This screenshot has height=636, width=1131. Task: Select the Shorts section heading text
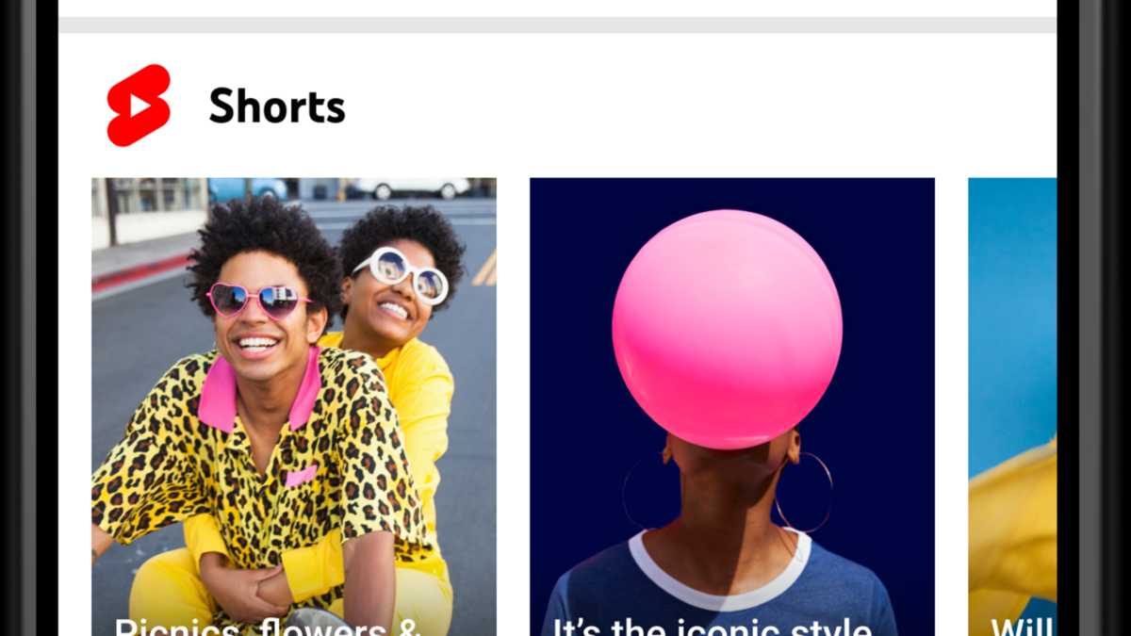click(277, 106)
